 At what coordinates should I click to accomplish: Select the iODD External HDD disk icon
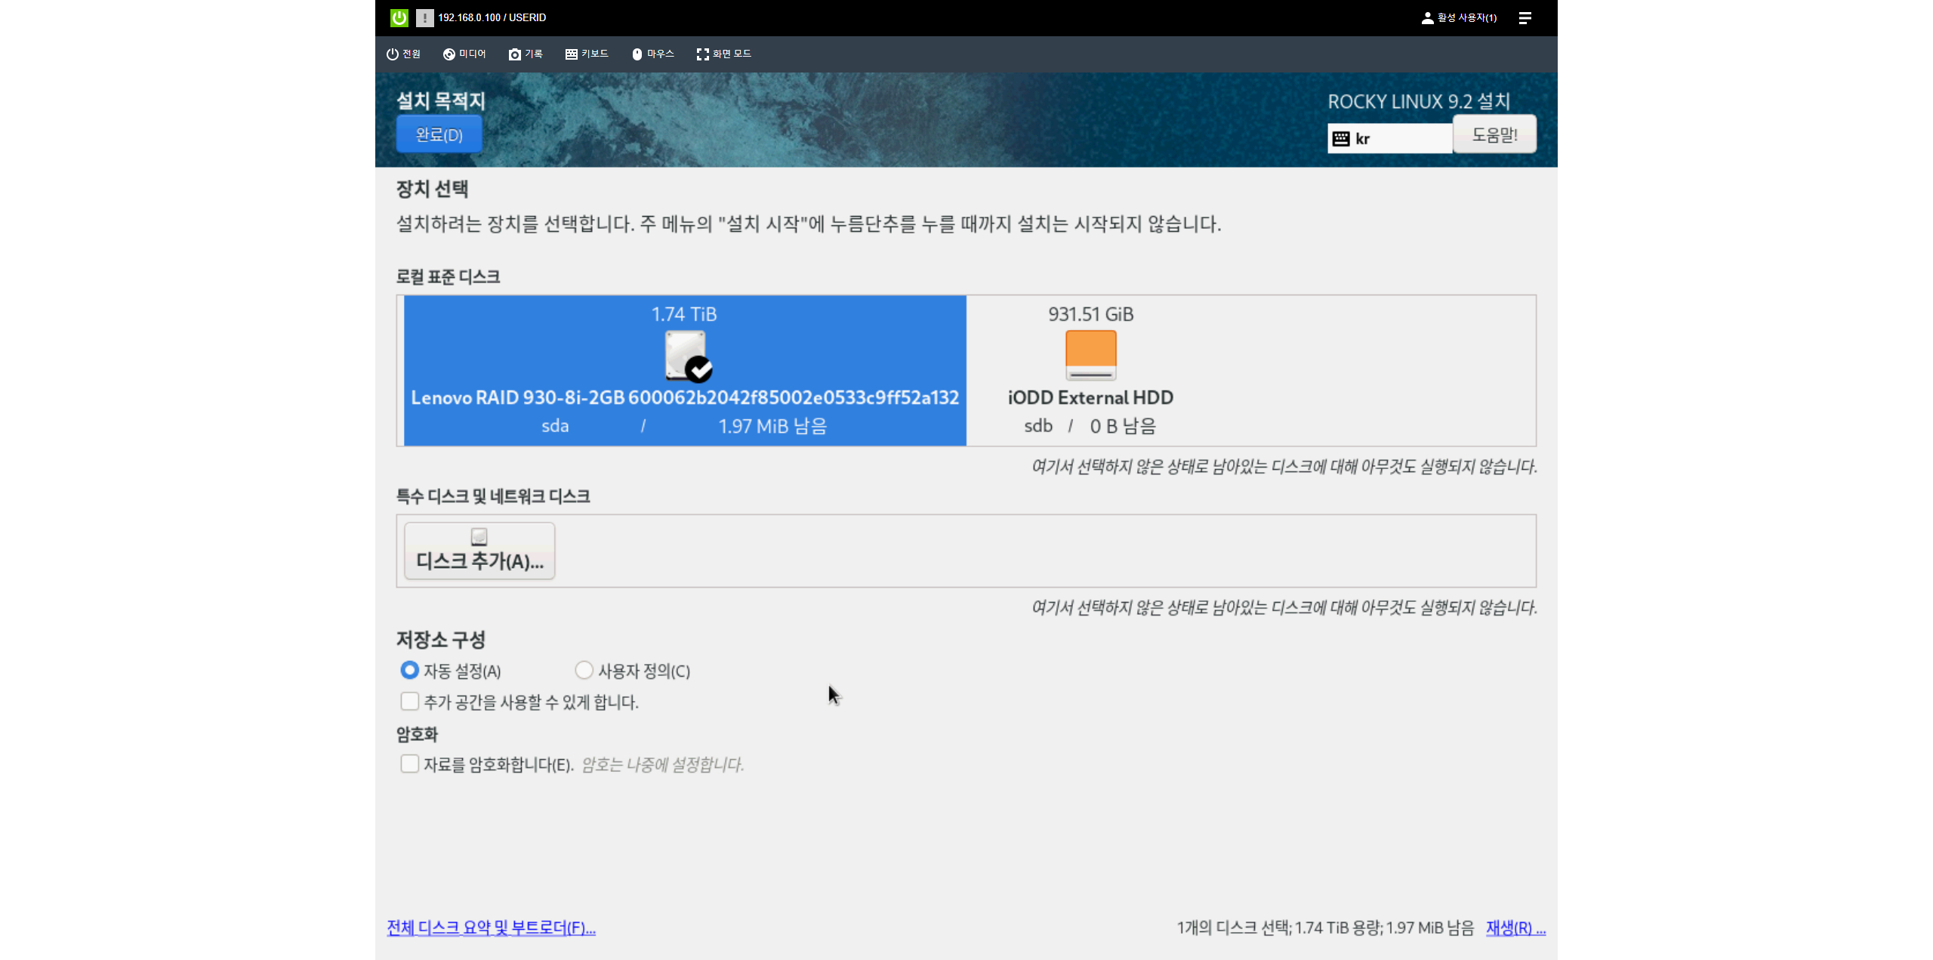pos(1090,355)
